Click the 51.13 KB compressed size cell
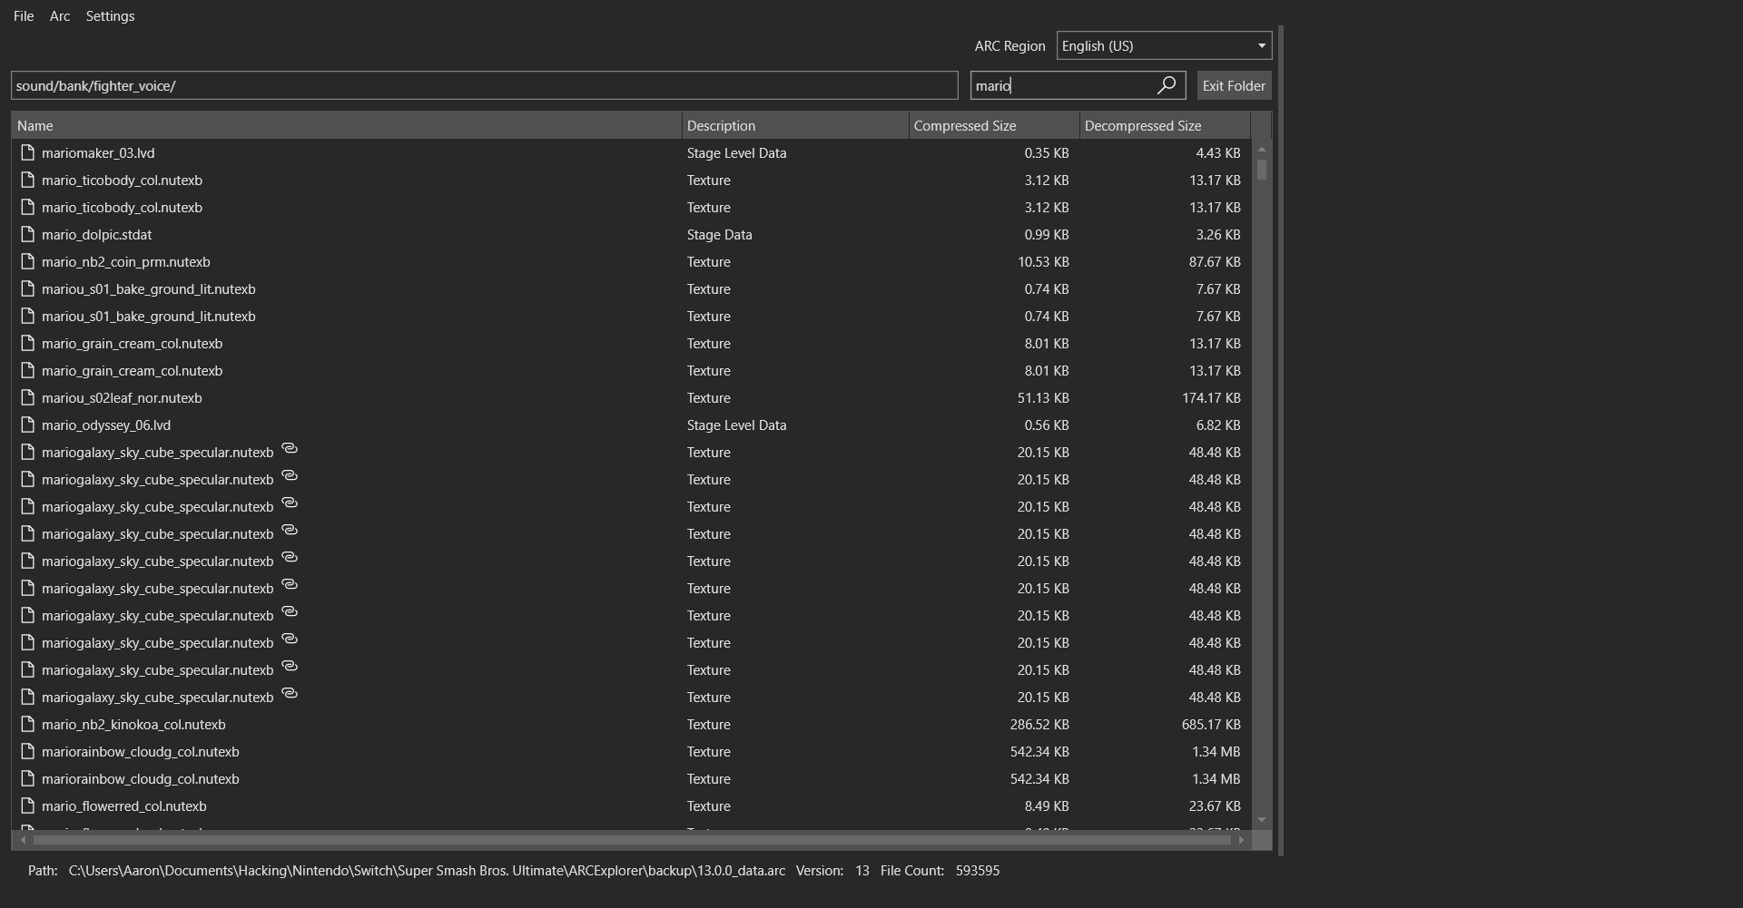1743x908 pixels. (x=1043, y=398)
